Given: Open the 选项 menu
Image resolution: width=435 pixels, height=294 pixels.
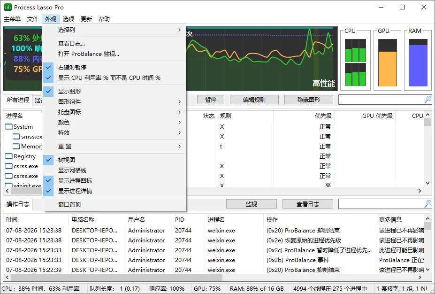Looking at the screenshot, I should pyautogui.click(x=68, y=19).
